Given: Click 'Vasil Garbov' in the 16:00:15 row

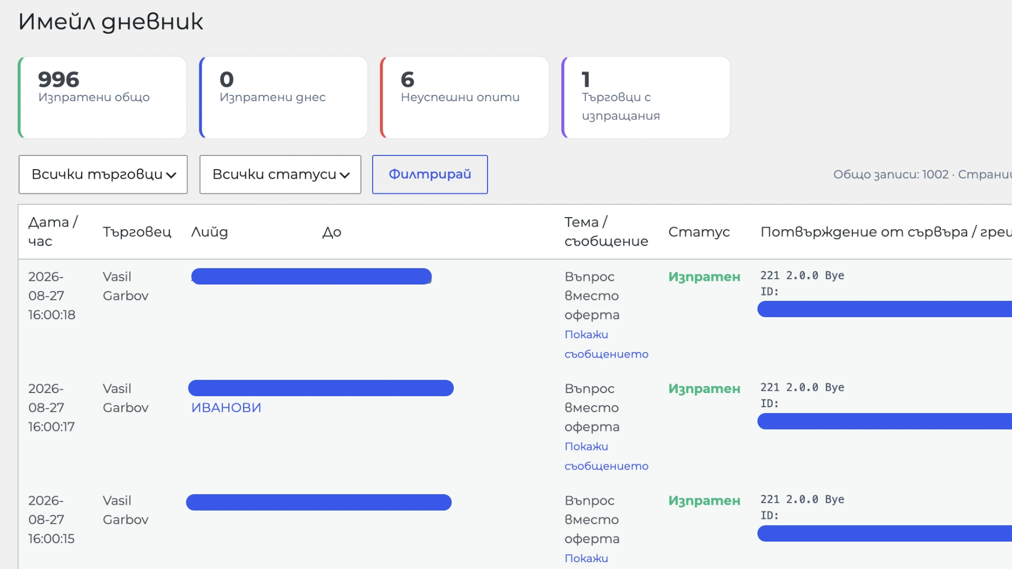Looking at the screenshot, I should coord(125,510).
